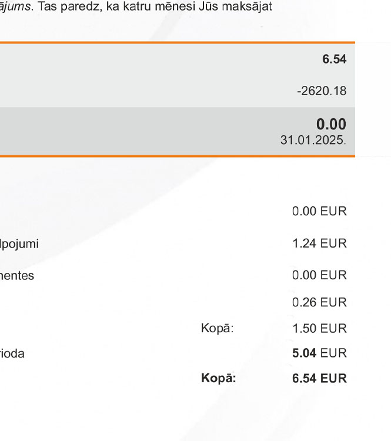Click the bold 6.54 EUR grand total
This screenshot has width=391, height=441.
pyautogui.click(x=319, y=378)
